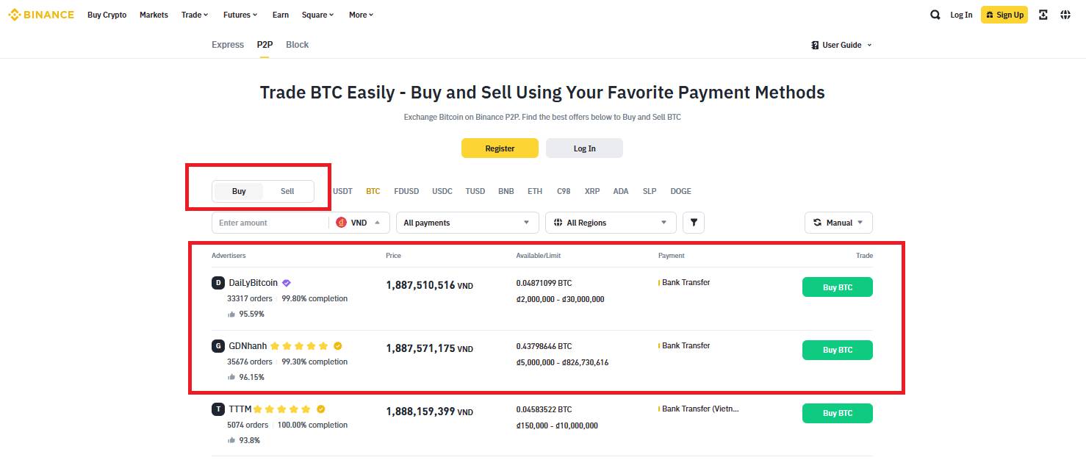Open Buy Crypto in the top menu

[x=107, y=15]
